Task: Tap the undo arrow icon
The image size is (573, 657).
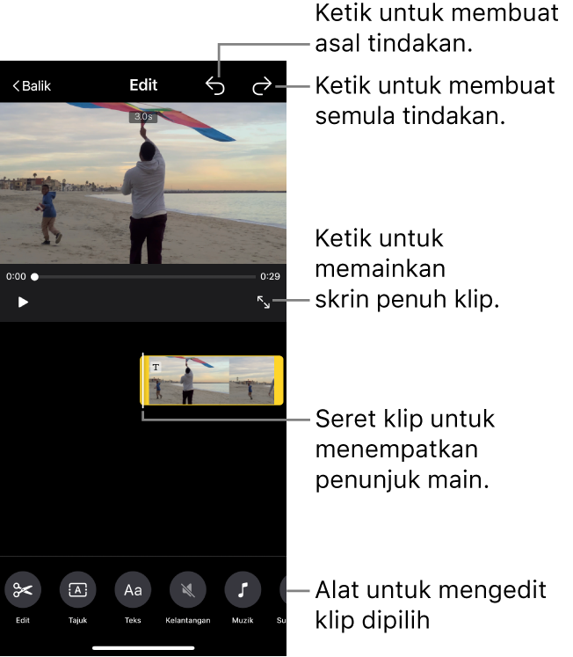Action: click(215, 86)
